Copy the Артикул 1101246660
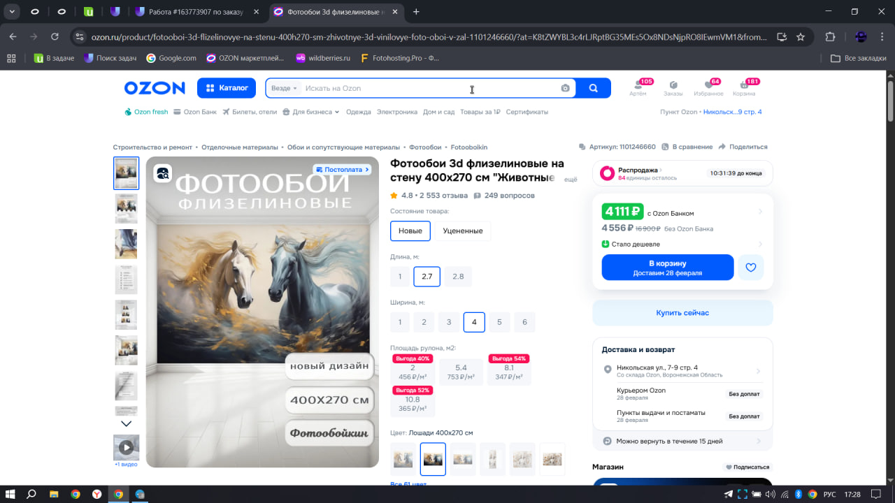The image size is (895, 503). tap(617, 147)
